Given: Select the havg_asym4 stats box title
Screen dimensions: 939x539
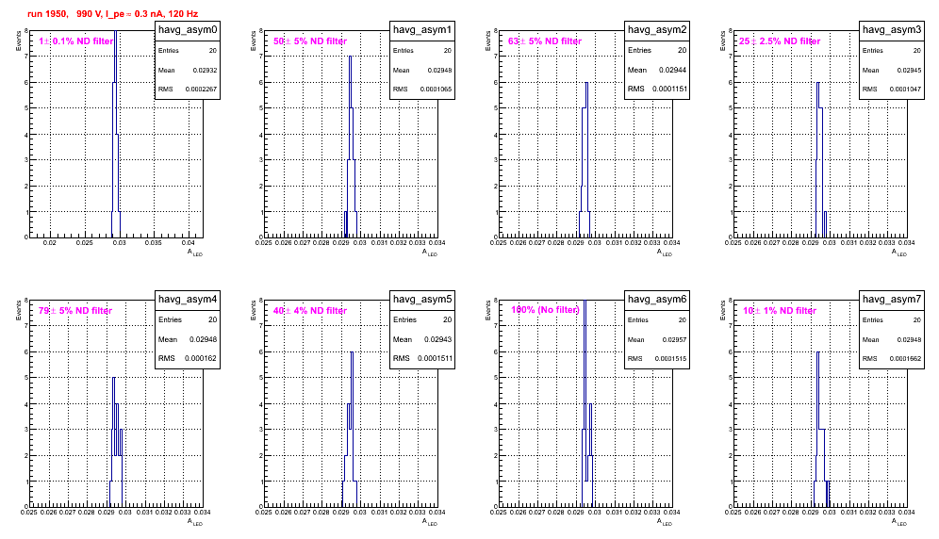Looking at the screenshot, I should 188,300.
